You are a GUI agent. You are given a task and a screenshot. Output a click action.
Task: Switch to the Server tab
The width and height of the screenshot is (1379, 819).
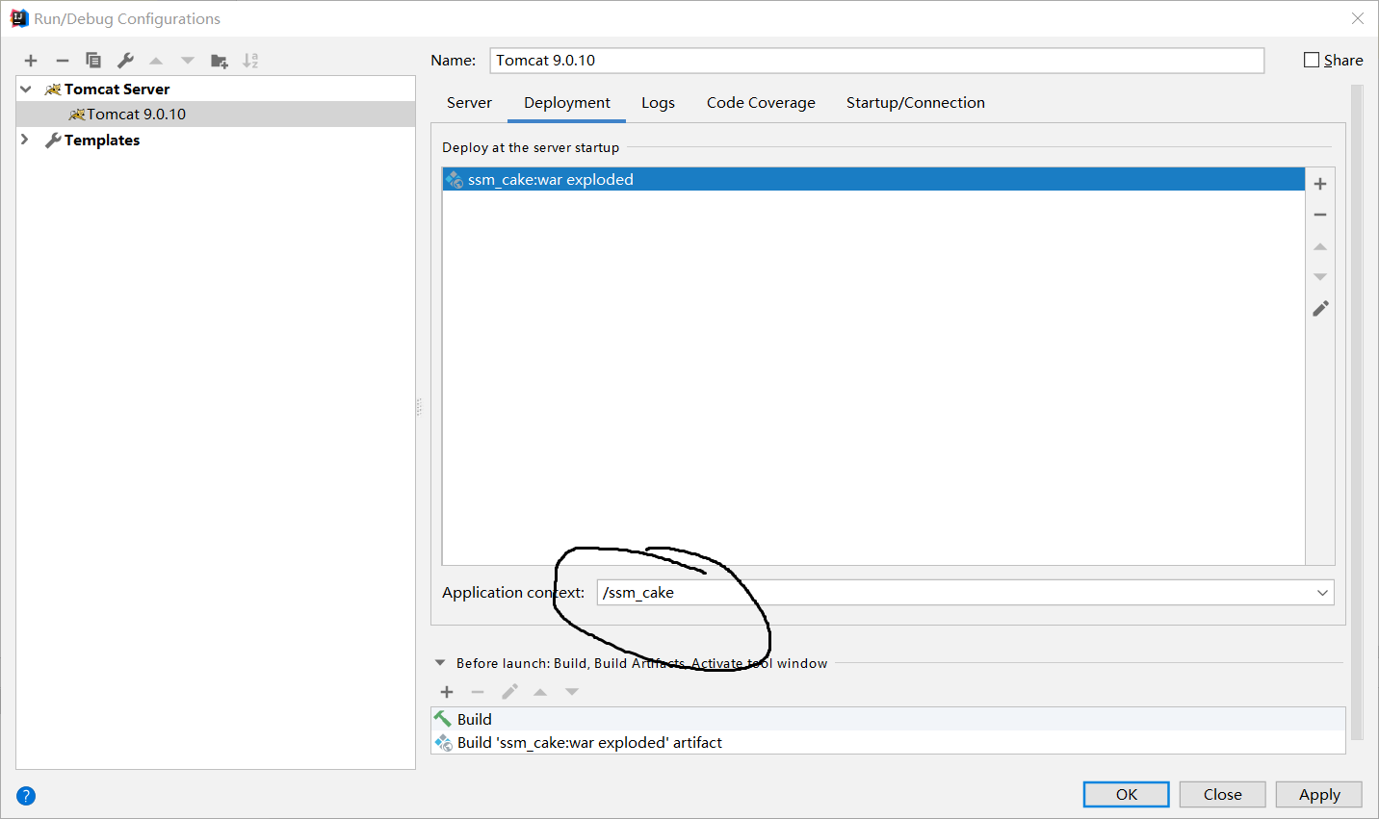(469, 103)
